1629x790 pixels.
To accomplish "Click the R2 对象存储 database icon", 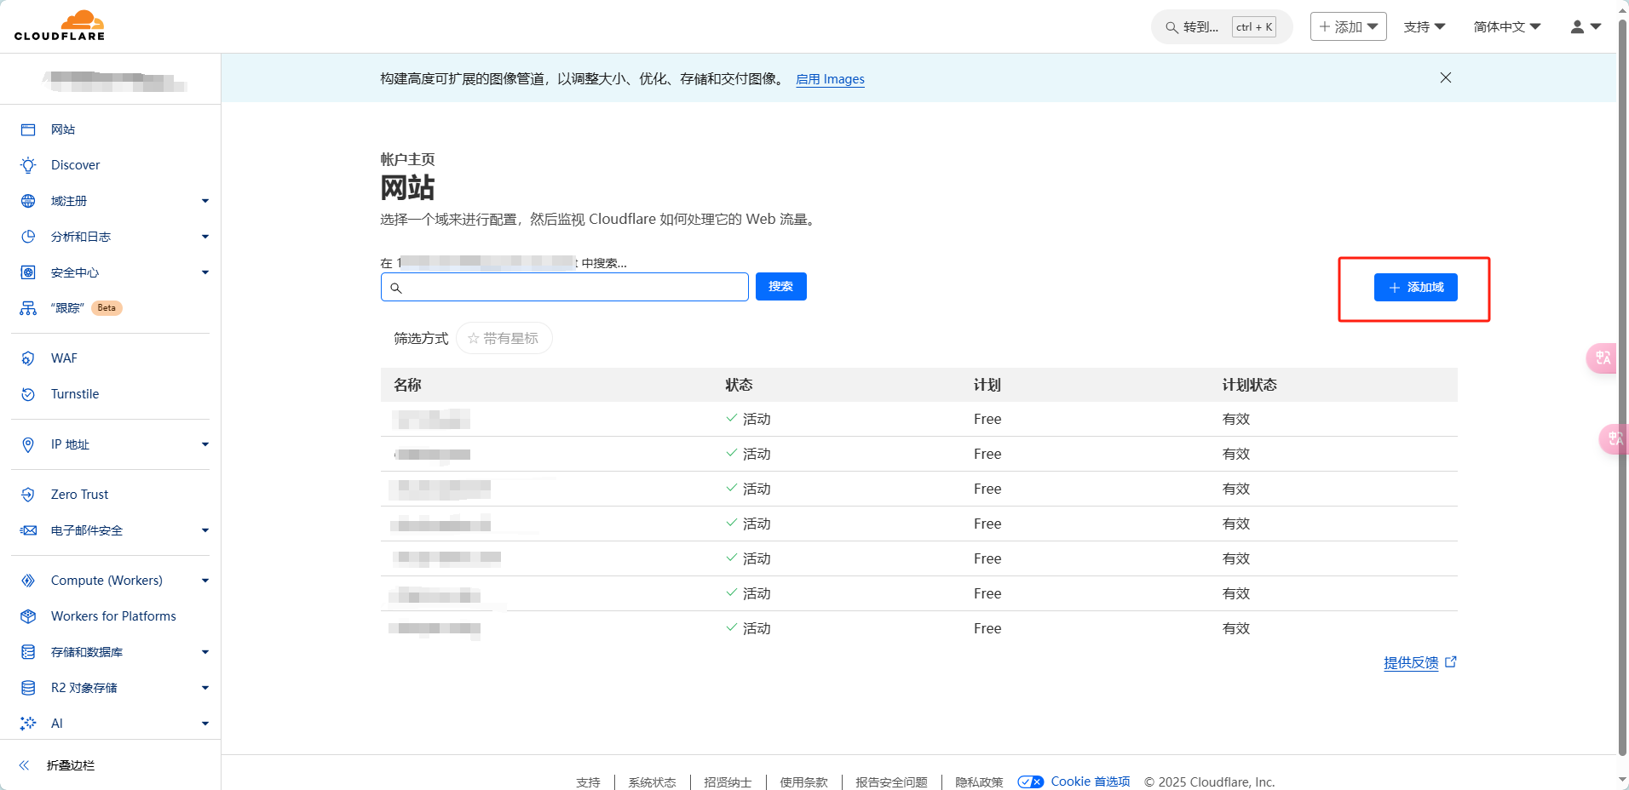I will click(x=28, y=688).
